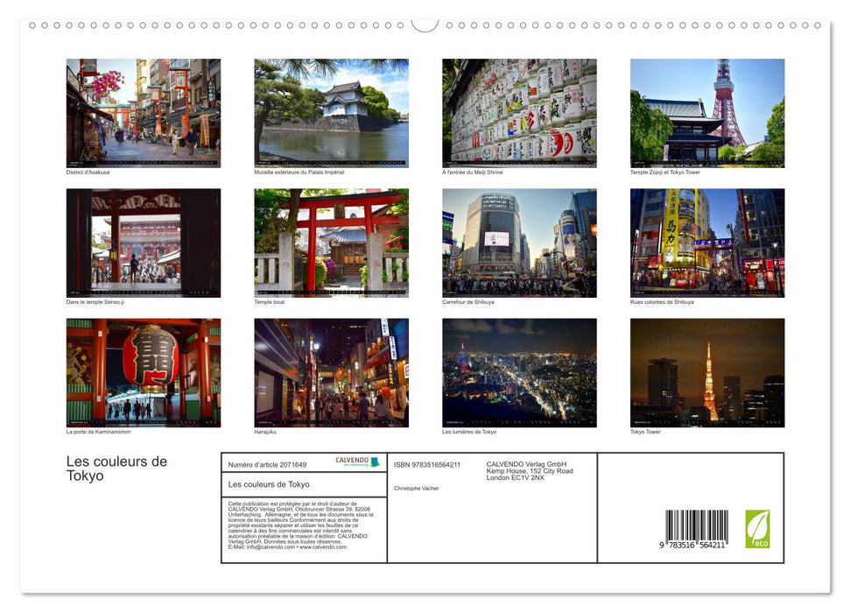Image resolution: width=850 pixels, height=613 pixels.
Task: Open the La porte de Kaminarimon lantern photo
Action: 143,371
